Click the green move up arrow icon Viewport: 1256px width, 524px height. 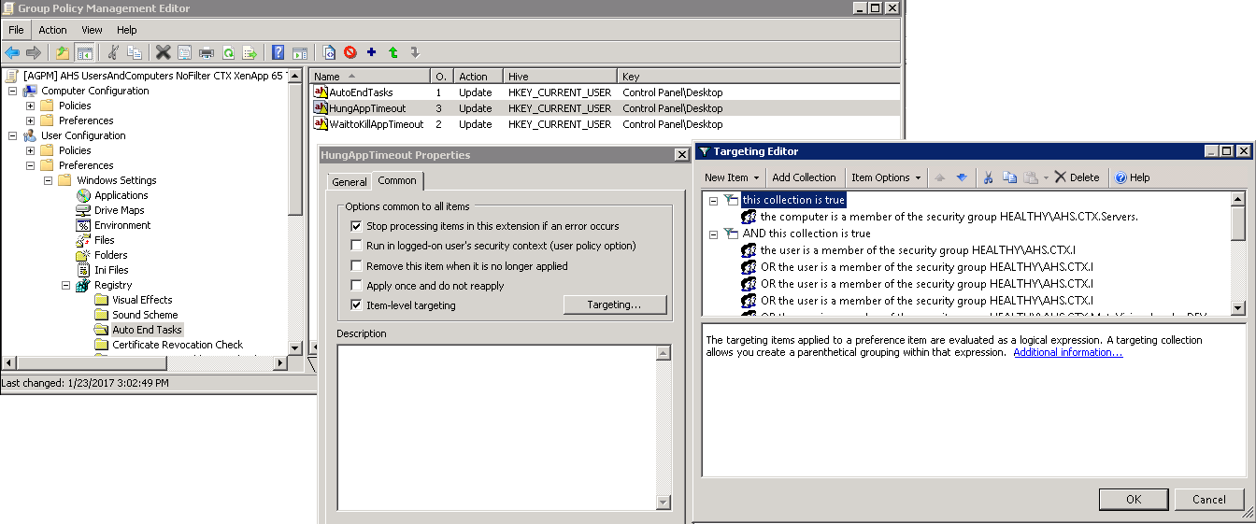pyautogui.click(x=393, y=52)
